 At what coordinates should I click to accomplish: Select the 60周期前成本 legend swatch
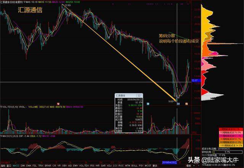click(x=231, y=142)
